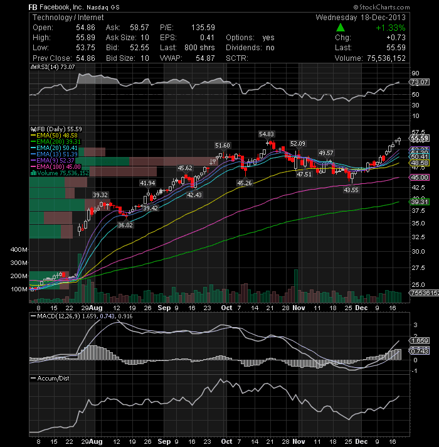Select the 43.55 low price label
Image resolution: width=439 pixels, height=447 pixels.
351,190
